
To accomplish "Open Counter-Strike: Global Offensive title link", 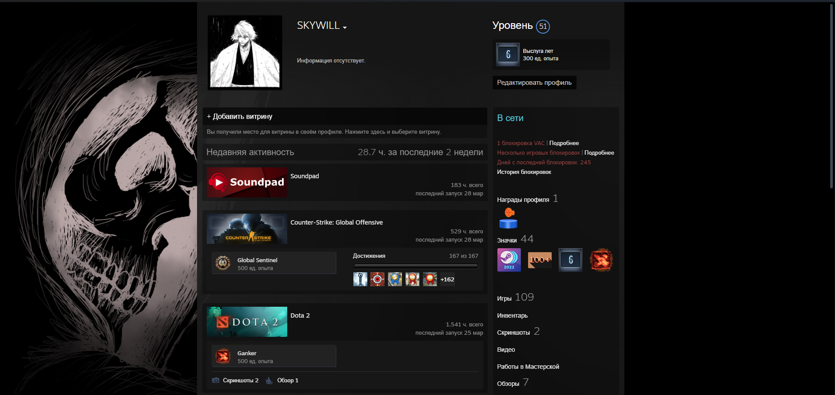I will [x=337, y=222].
